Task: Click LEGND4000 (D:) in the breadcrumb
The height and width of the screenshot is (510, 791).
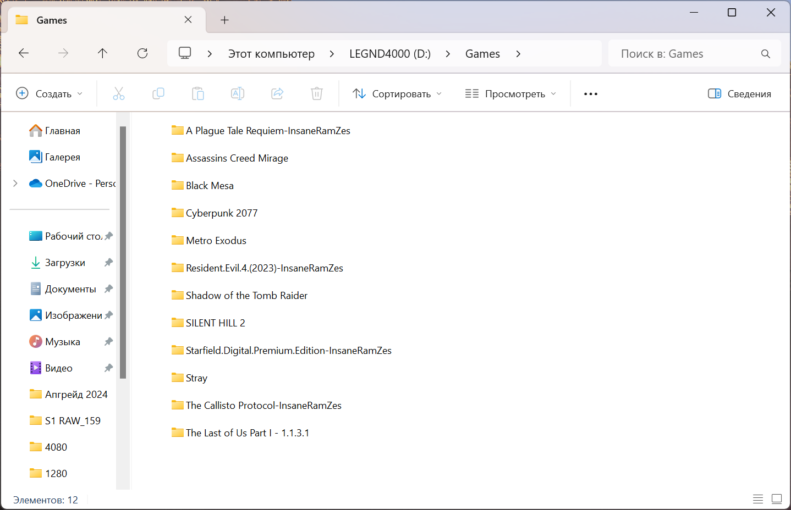Action: 390,54
